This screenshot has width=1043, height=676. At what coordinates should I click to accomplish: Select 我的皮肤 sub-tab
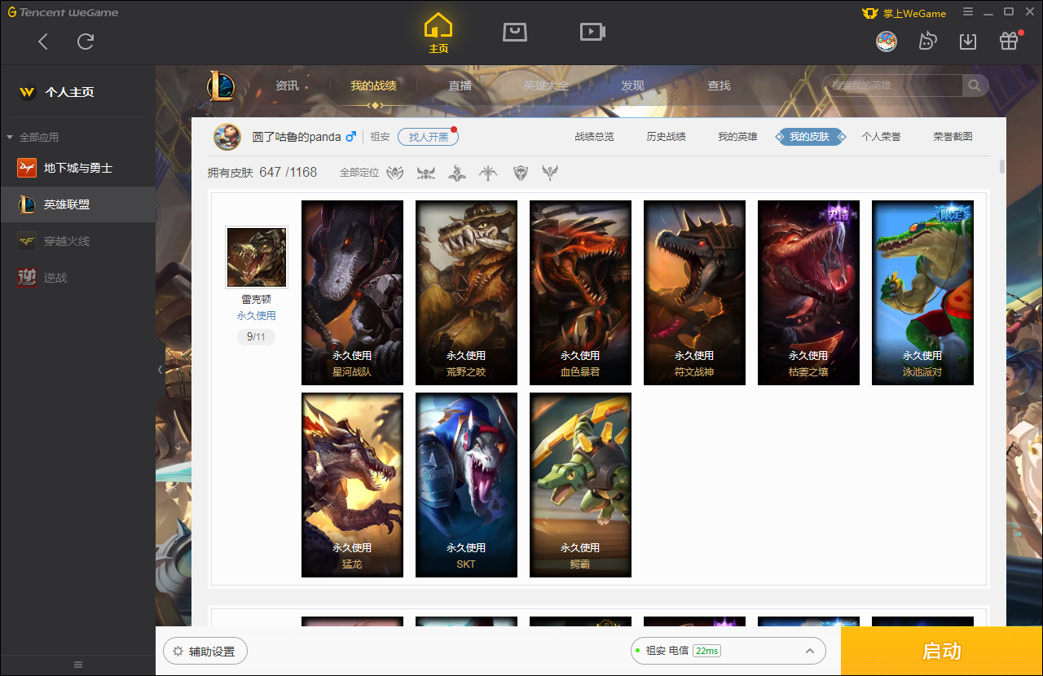click(810, 137)
